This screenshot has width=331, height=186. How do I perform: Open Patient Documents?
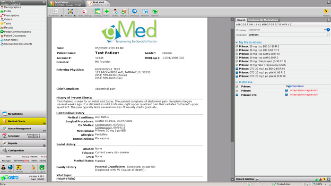coord(15,36)
